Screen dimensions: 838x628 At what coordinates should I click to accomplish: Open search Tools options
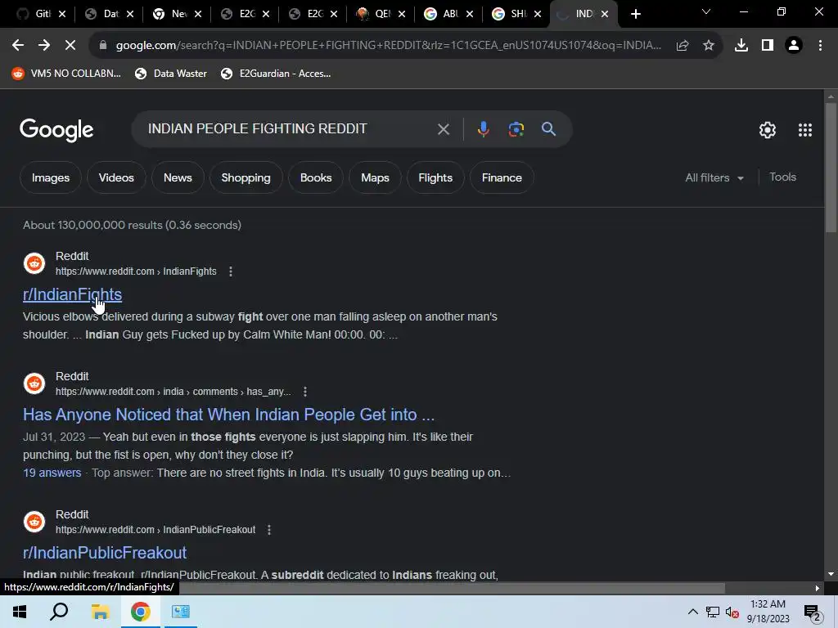click(x=782, y=177)
